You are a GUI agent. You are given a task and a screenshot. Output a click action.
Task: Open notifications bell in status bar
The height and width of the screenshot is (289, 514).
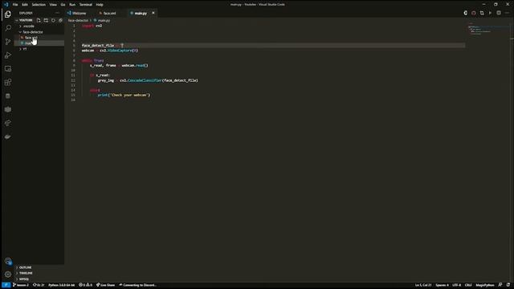pos(508,285)
